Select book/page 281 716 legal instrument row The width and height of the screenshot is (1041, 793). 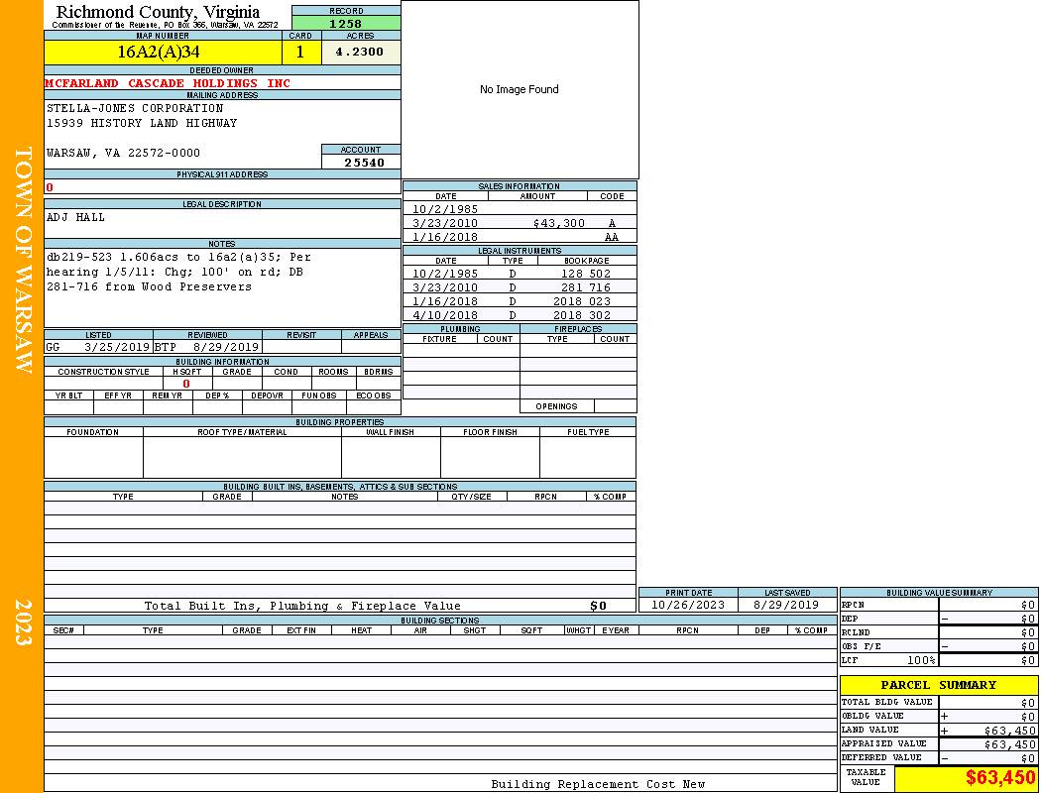coord(585,287)
